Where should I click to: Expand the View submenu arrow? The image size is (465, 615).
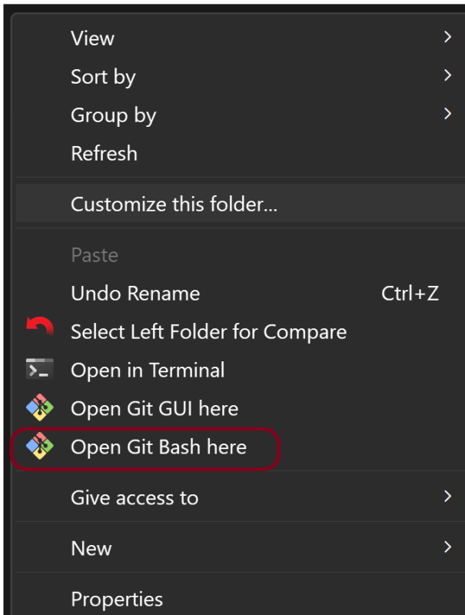point(447,37)
